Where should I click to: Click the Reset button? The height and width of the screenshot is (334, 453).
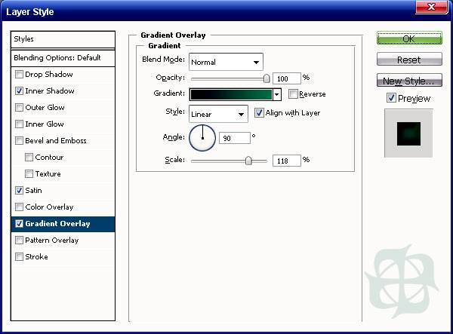[x=409, y=60]
